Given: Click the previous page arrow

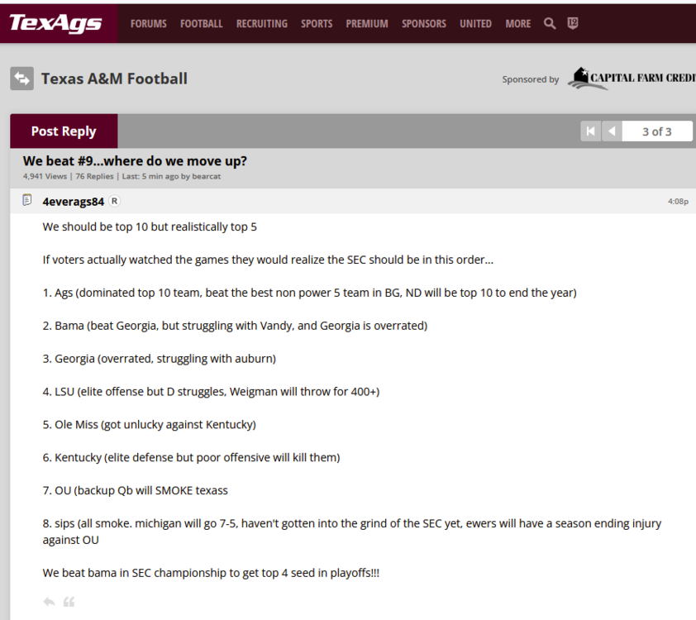Looking at the screenshot, I should tap(611, 131).
